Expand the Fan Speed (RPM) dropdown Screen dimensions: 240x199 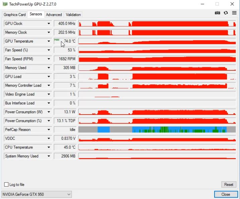49,59
